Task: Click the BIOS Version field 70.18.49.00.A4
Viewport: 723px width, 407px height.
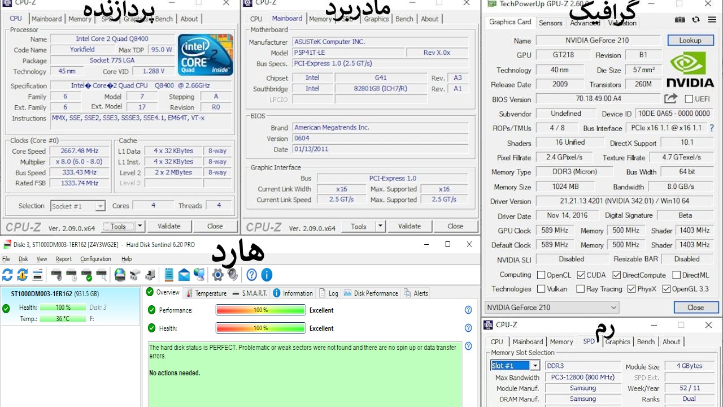Action: coord(598,99)
